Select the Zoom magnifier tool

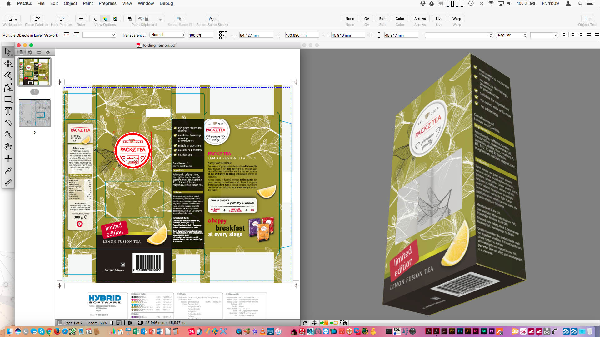[x=8, y=135]
